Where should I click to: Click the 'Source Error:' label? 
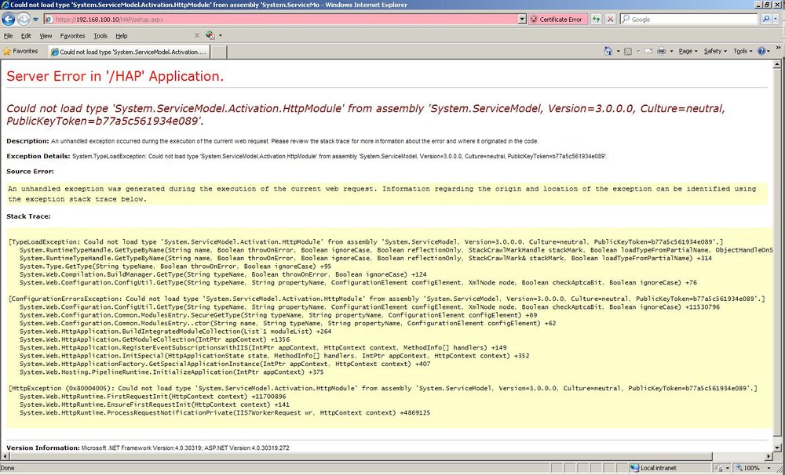[30, 172]
